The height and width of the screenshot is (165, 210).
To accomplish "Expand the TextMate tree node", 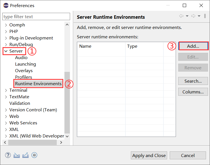I will tap(6, 97).
